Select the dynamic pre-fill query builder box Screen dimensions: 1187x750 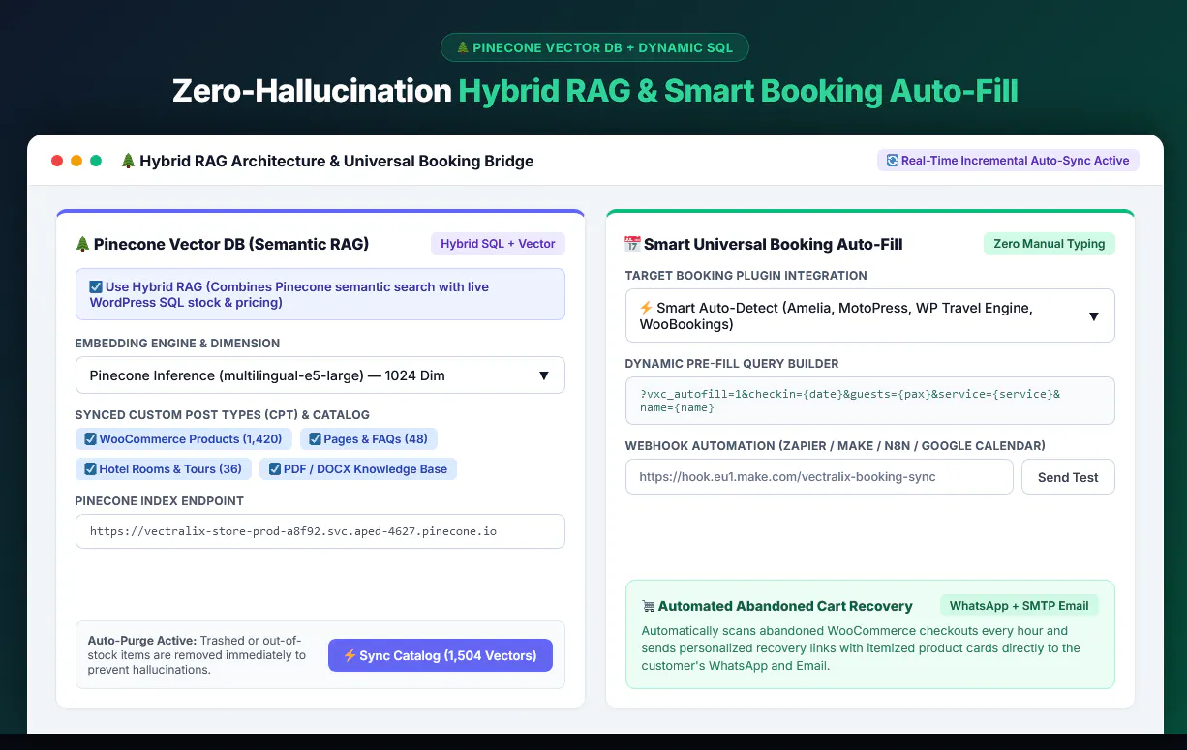point(869,401)
